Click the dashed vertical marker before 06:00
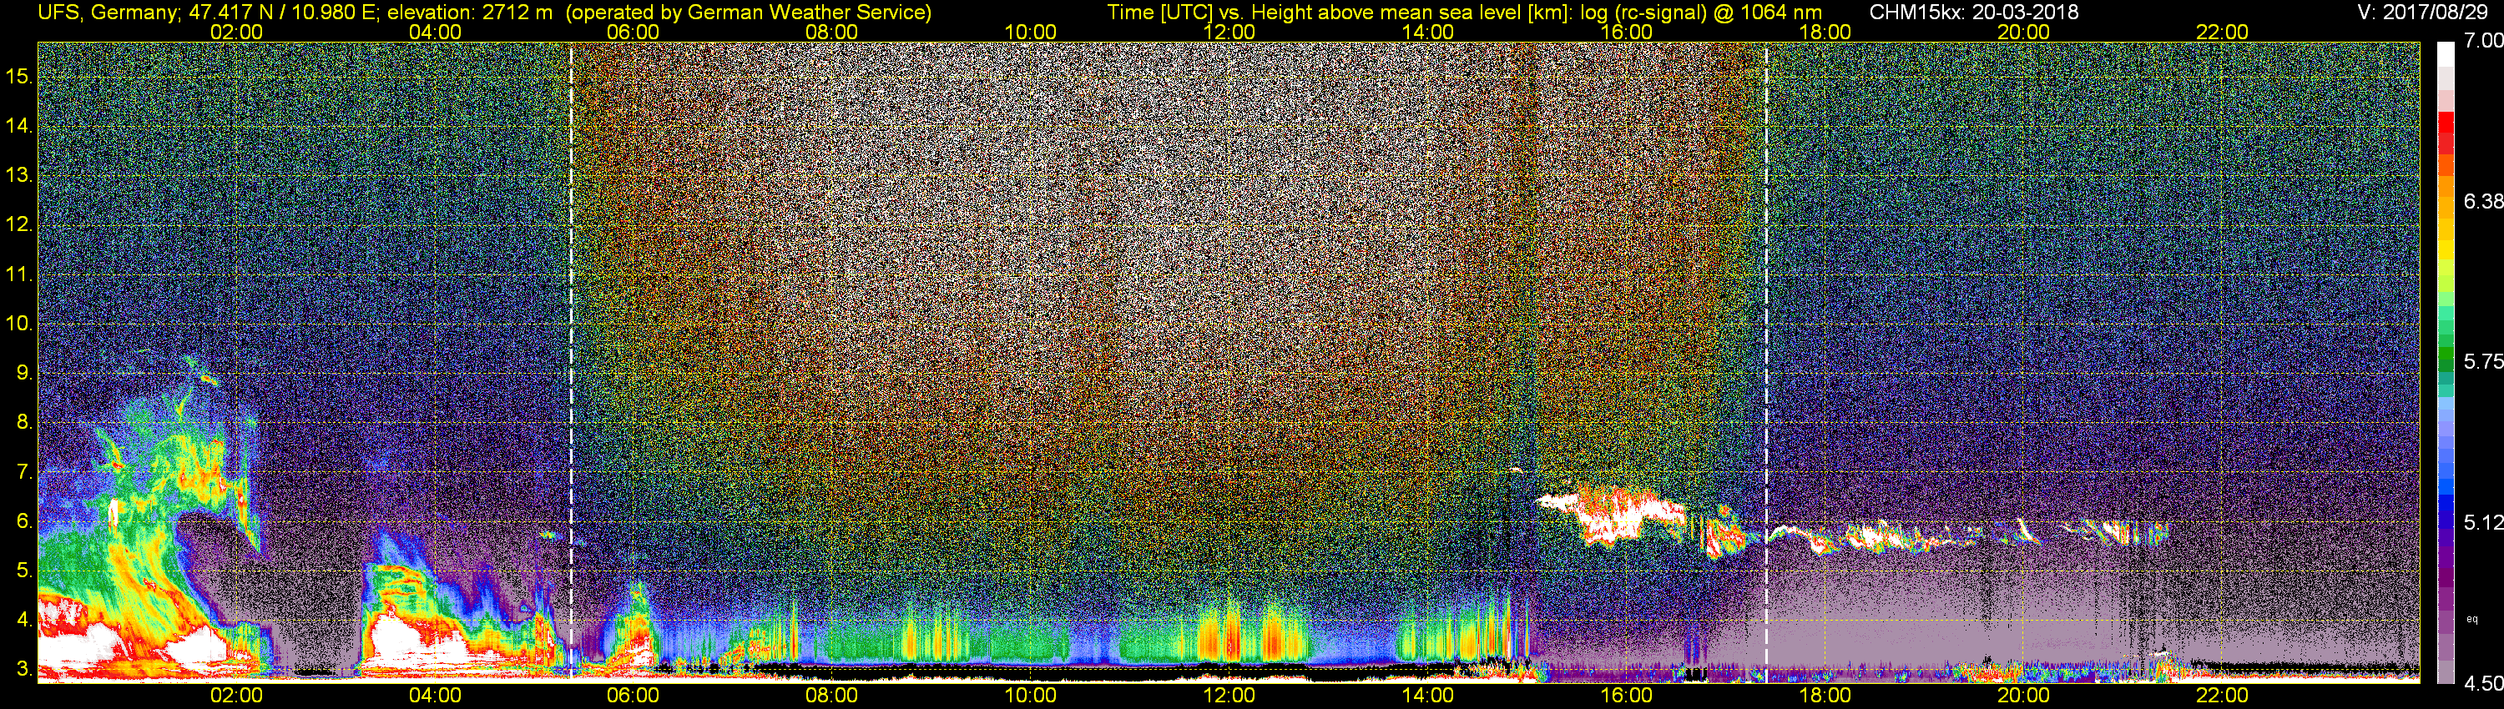This screenshot has height=709, width=2504. click(571, 361)
